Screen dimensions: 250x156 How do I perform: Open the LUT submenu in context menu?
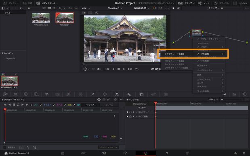pos(209,75)
